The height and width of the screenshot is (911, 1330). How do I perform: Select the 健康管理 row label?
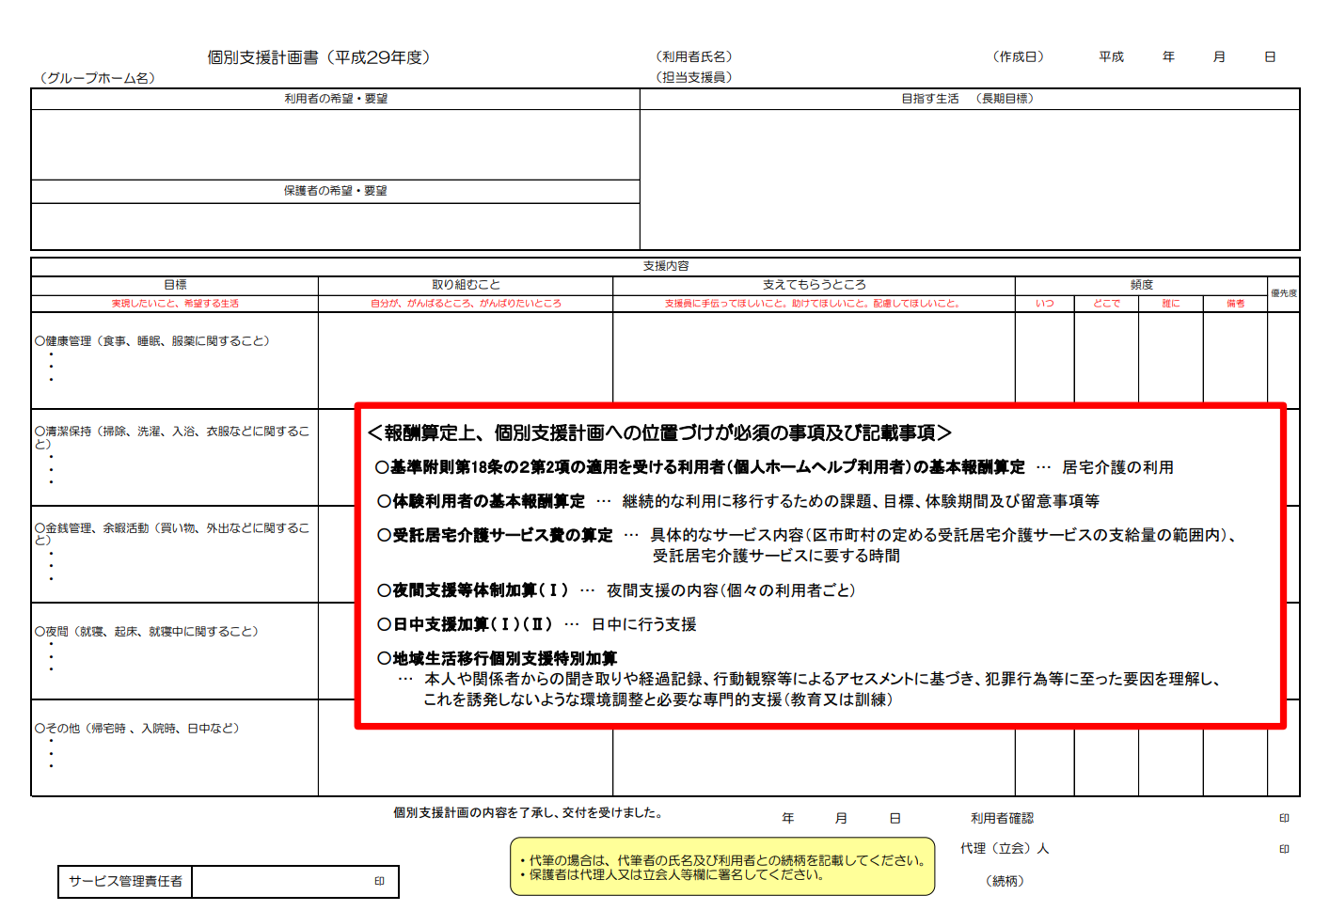coord(150,343)
